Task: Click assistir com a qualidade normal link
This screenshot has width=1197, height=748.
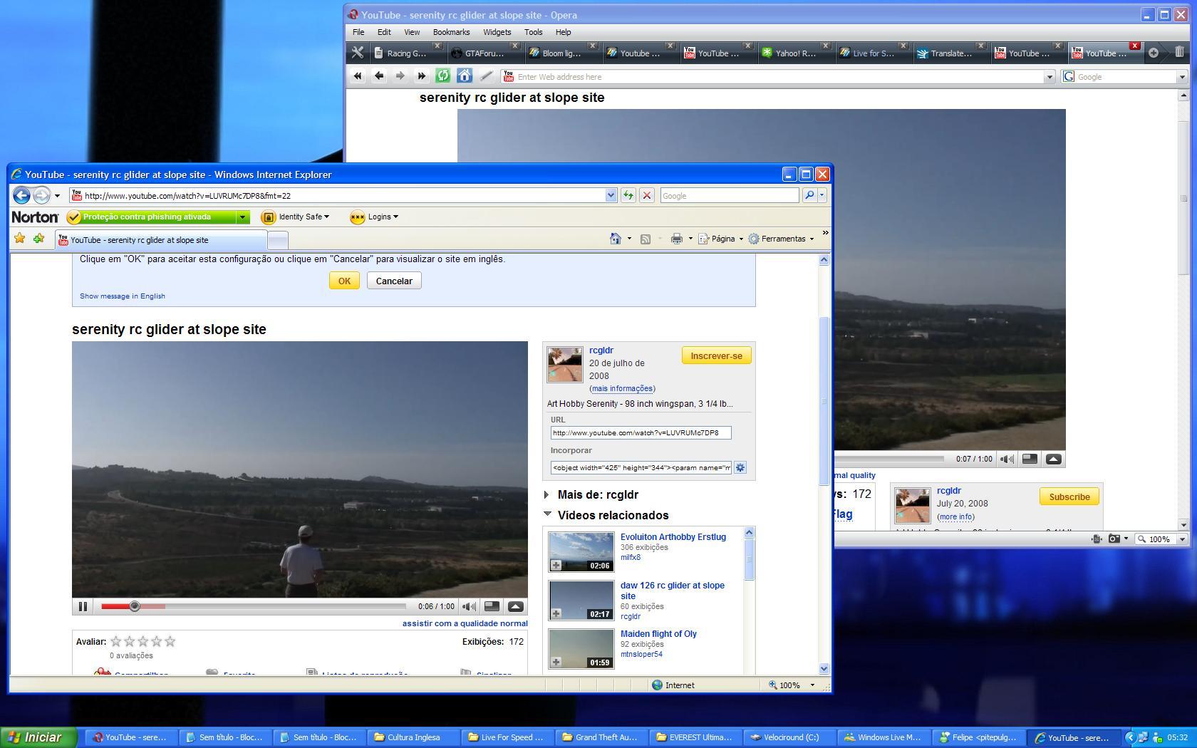Action: point(465,623)
